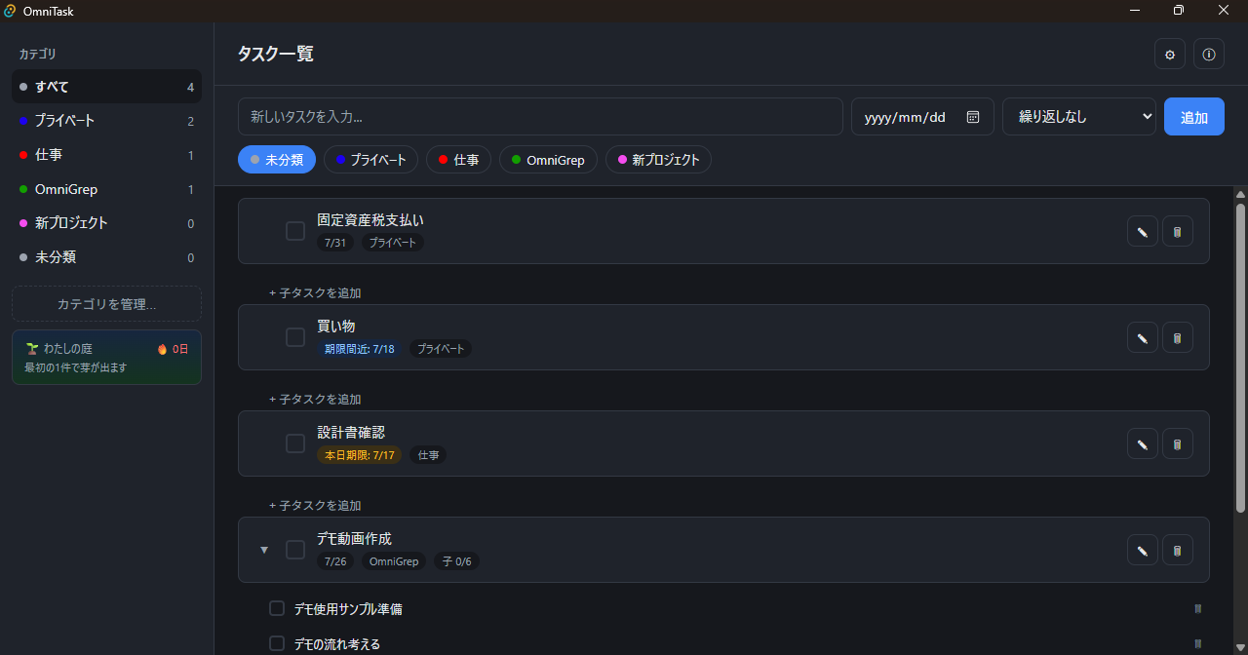Choose the プライベート category chip
The height and width of the screenshot is (655, 1248).
[x=370, y=160]
